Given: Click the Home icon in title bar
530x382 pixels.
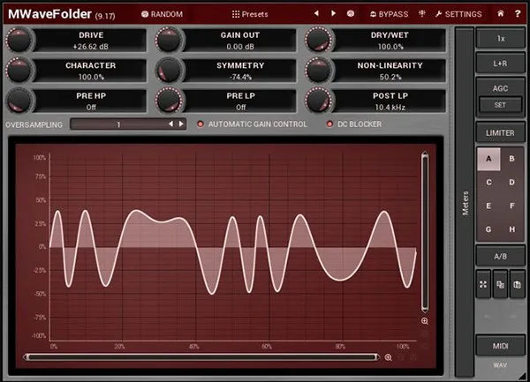Looking at the screenshot, I should tap(501, 14).
